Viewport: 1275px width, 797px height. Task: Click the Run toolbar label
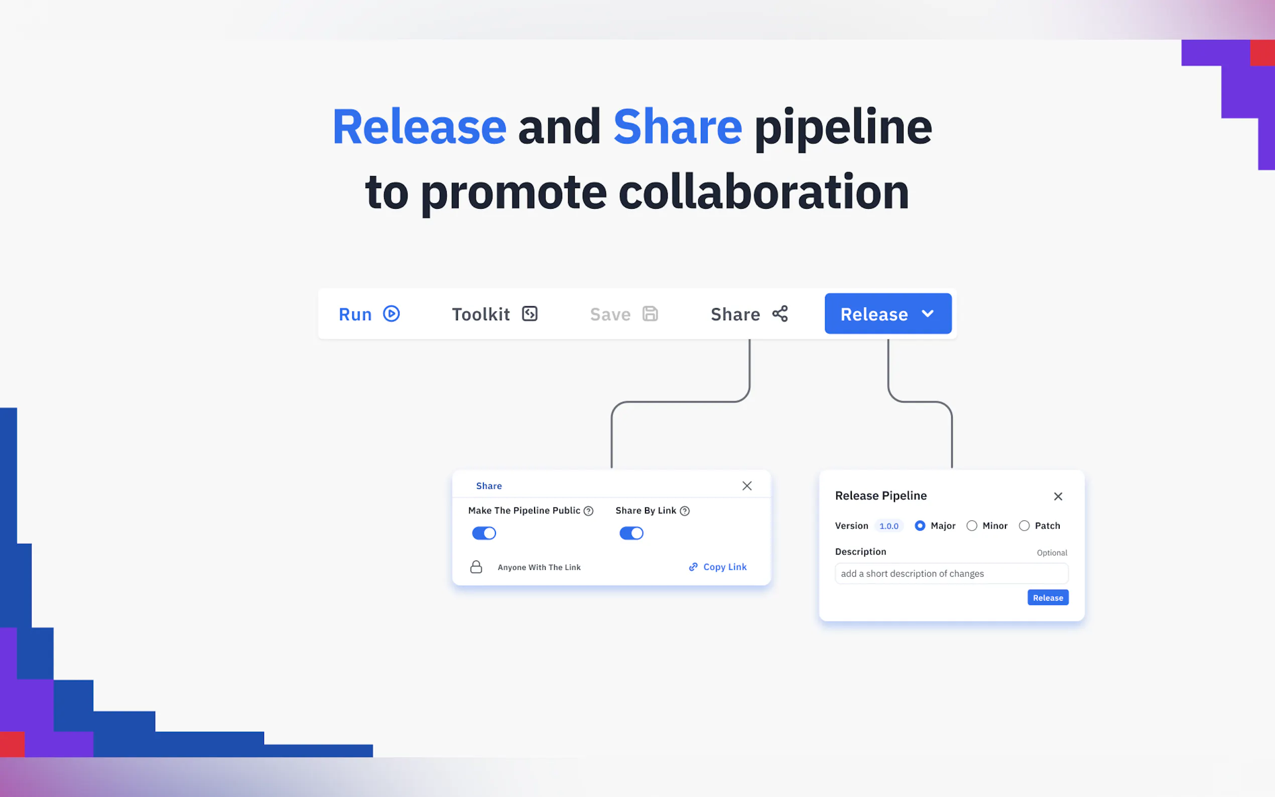[x=355, y=314]
